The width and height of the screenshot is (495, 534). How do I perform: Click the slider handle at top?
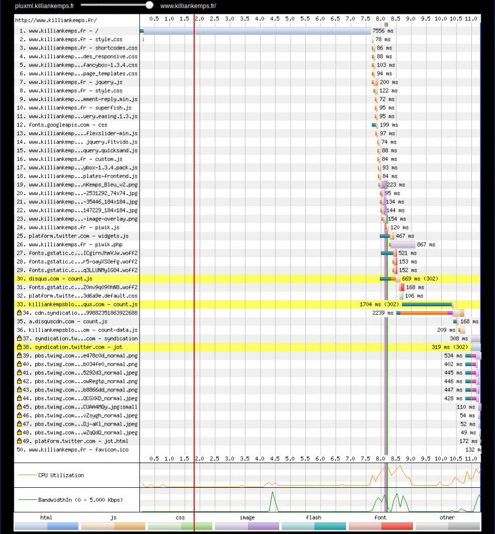[149, 5]
